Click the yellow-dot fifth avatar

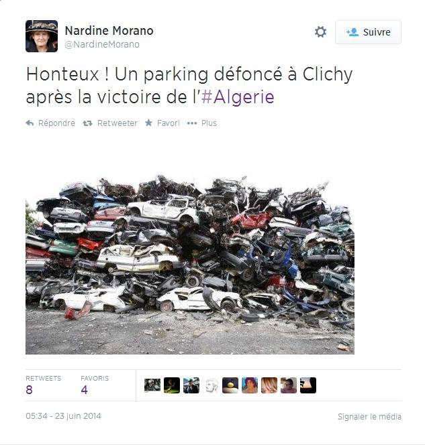pyautogui.click(x=230, y=385)
